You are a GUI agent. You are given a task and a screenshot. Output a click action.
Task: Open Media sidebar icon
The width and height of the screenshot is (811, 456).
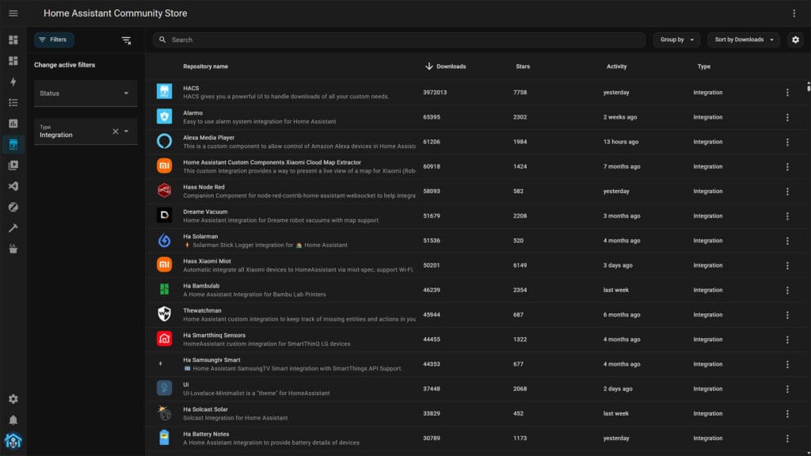(13, 165)
